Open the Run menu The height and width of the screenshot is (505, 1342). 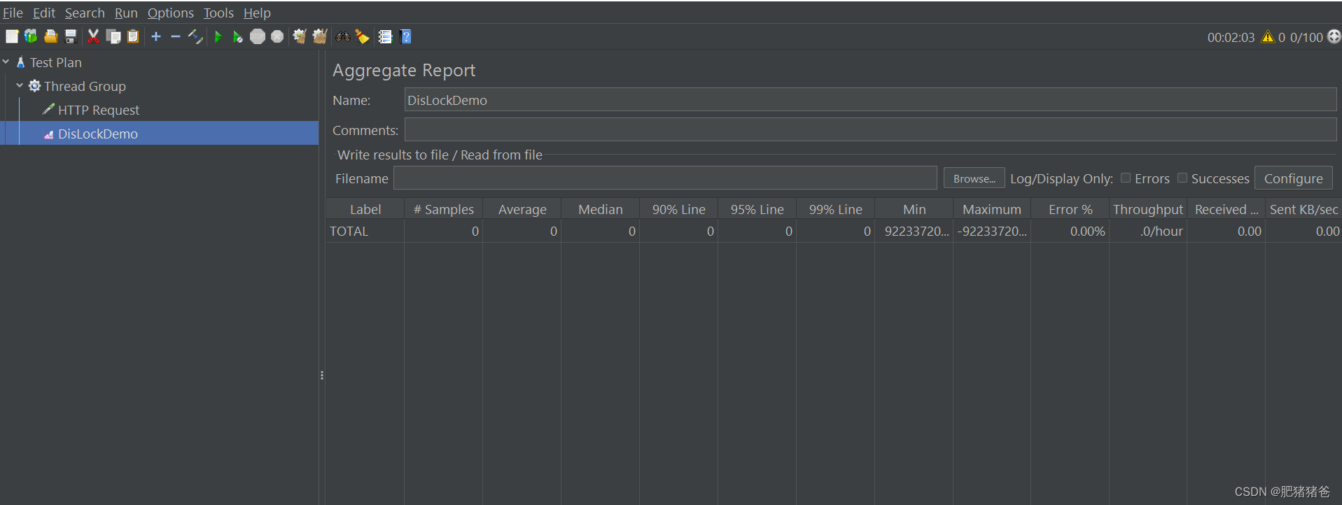pyautogui.click(x=126, y=13)
